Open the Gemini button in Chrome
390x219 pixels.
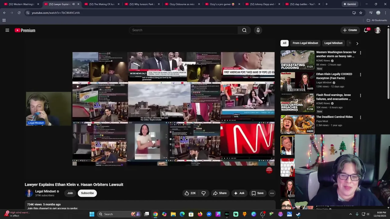point(349,4)
